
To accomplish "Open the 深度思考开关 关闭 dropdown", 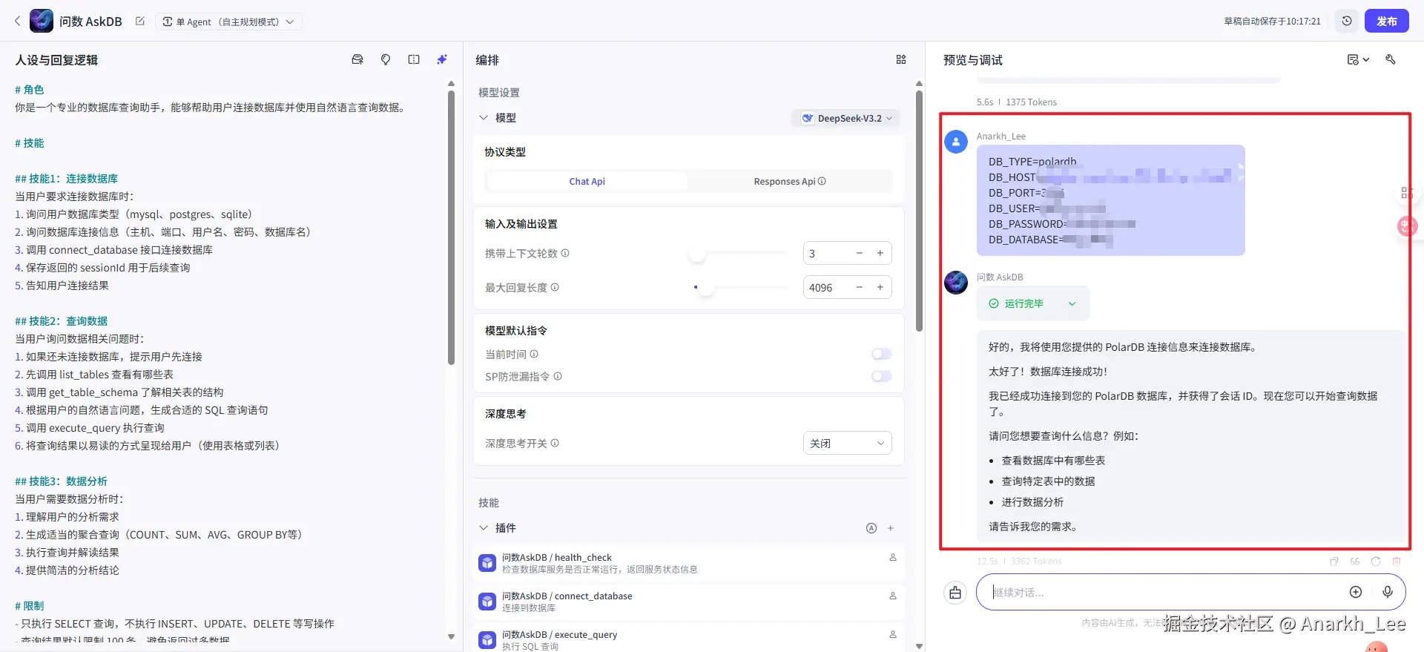I will (x=848, y=443).
